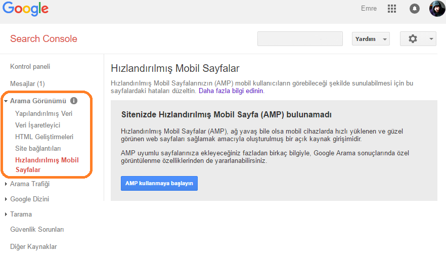Expand the Google Dizini section
The image size is (446, 256).
6,199
